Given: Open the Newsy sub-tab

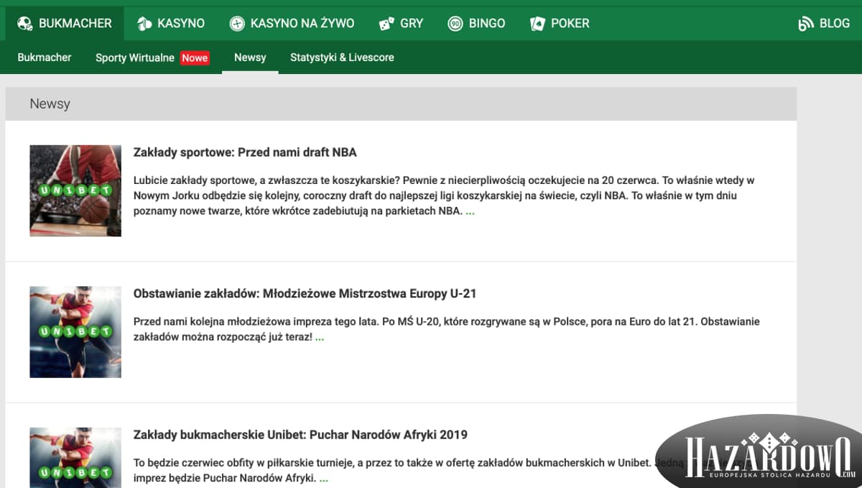Looking at the screenshot, I should pos(250,57).
